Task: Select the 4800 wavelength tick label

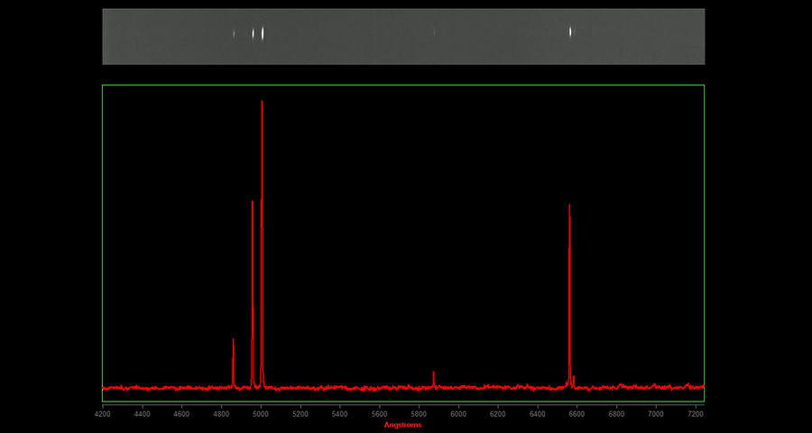Action: tap(221, 414)
